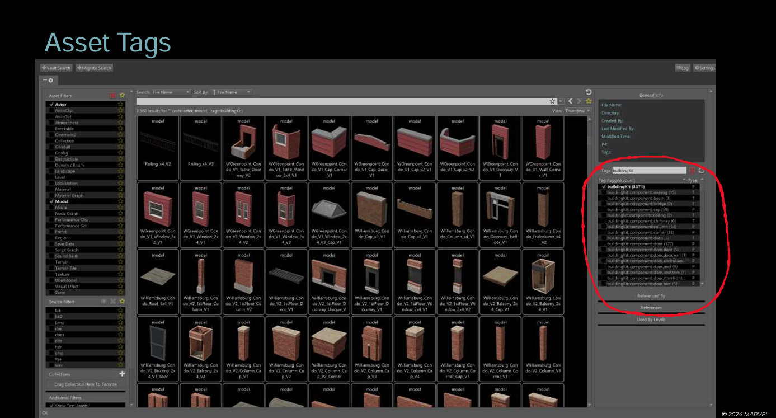Refresh the tag list with the circular arrow icon
Image resolution: width=776 pixels, height=418 pixels.
pos(700,170)
